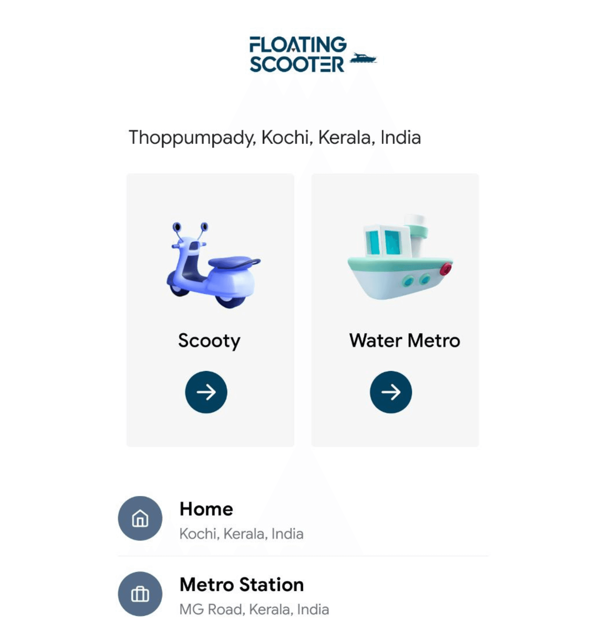This screenshot has height=618, width=593.
Task: Click the MG Road, Kerala, India address
Action: [x=254, y=609]
